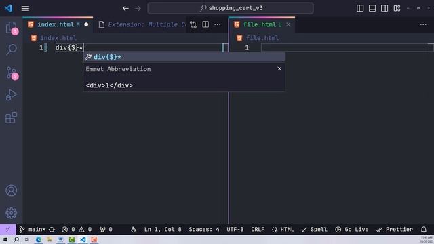Screen dimensions: 434x244
Task: Open More Actions for right editor group
Action: pyautogui.click(x=423, y=24)
